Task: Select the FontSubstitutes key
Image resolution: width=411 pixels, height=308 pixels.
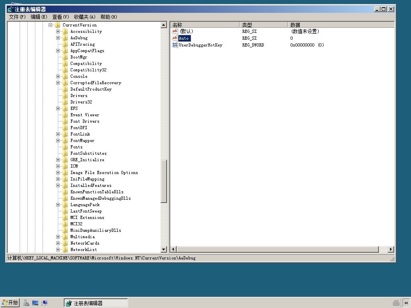Action: coord(88,154)
